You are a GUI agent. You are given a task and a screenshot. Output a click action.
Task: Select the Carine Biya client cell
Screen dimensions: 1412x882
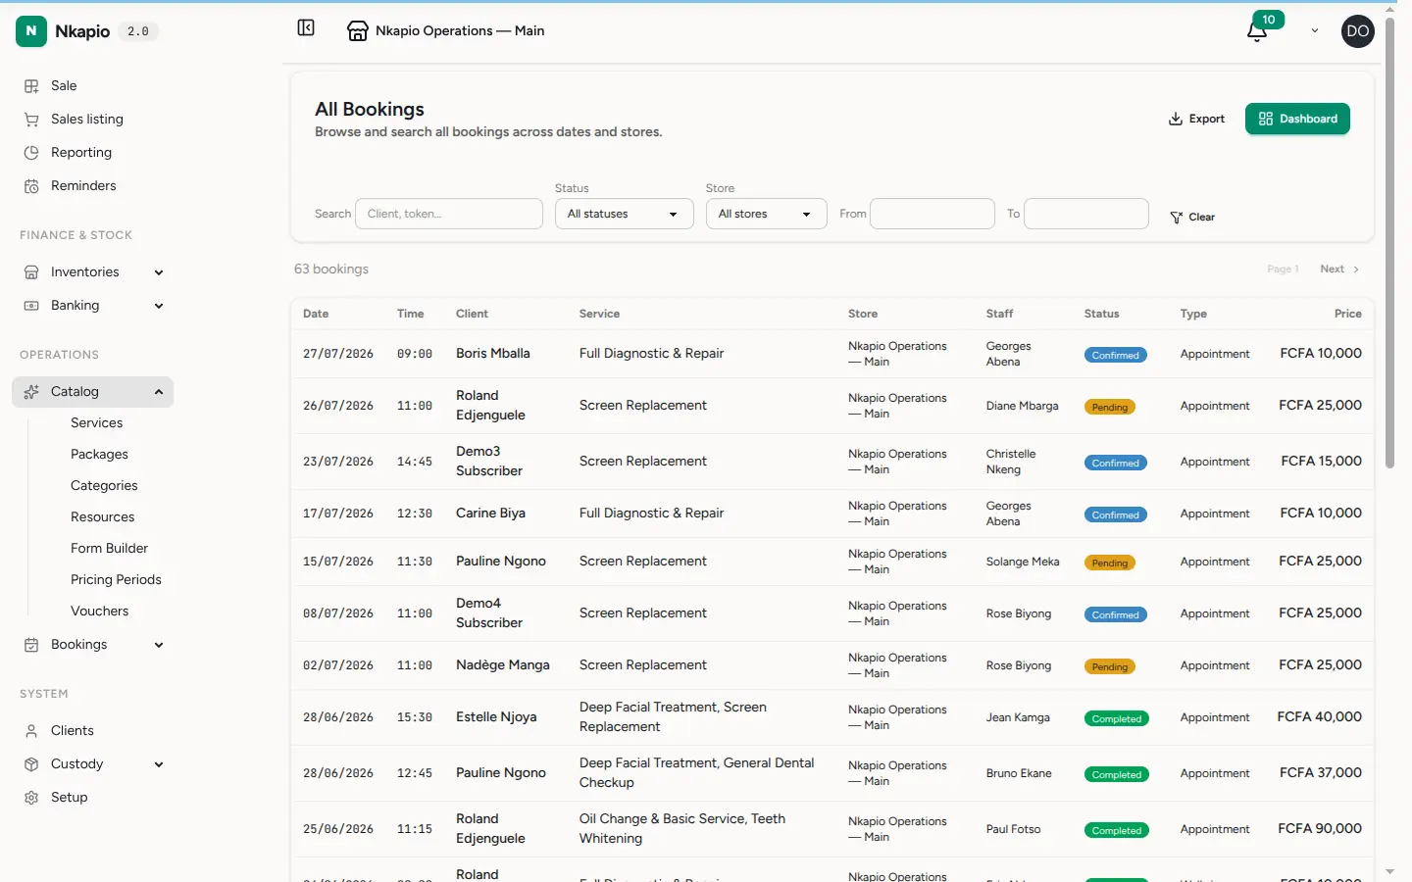490,514
